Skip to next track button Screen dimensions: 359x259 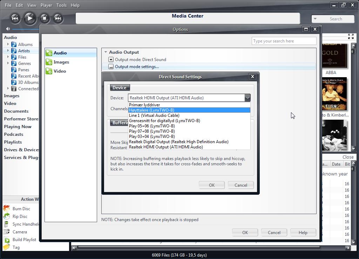tap(58, 18)
